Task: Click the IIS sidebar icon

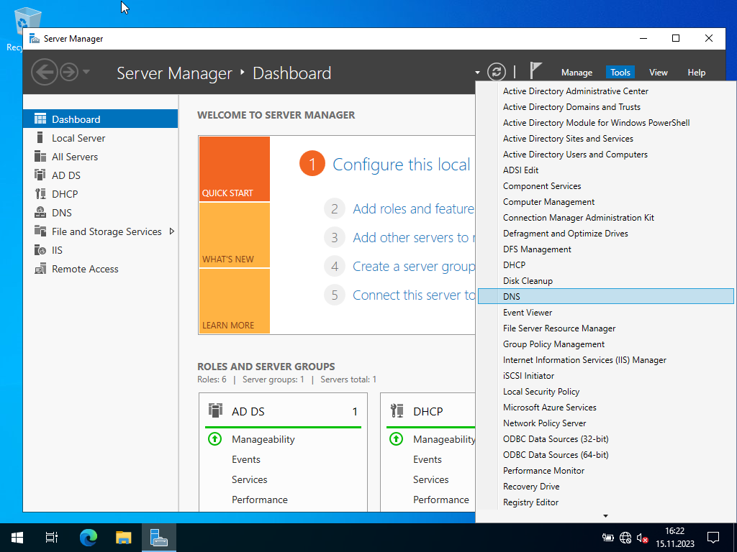Action: tap(40, 250)
